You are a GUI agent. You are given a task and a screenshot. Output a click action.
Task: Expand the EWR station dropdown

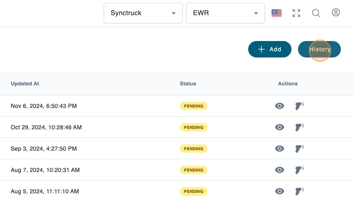225,13
